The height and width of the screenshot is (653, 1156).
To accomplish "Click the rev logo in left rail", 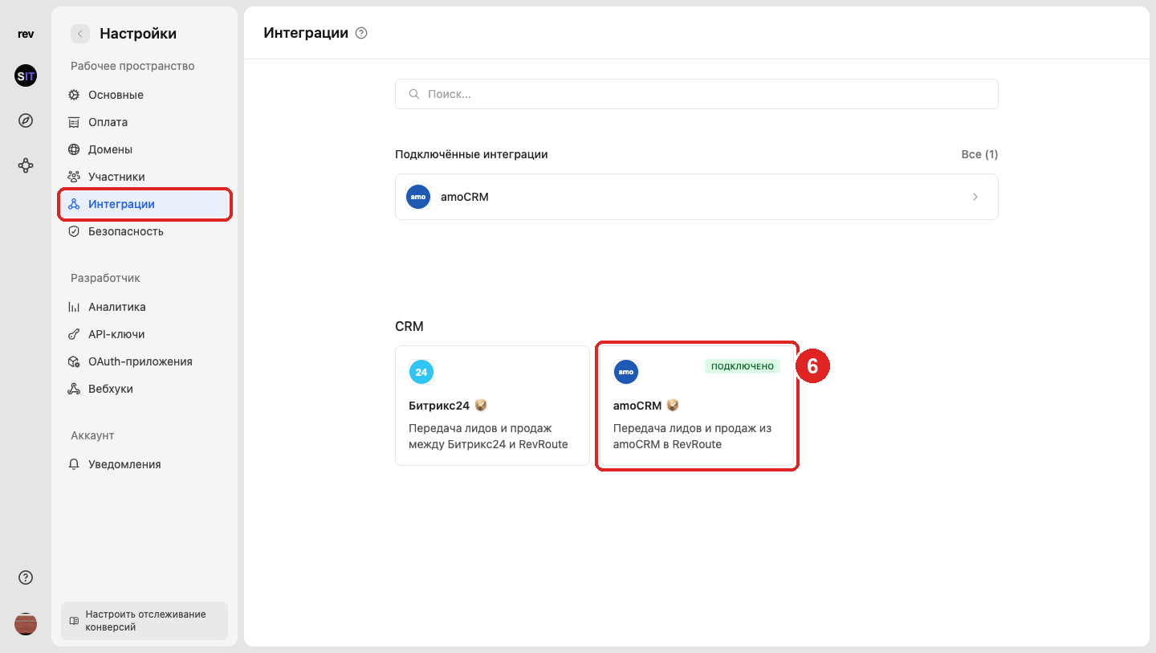I will pyautogui.click(x=26, y=34).
